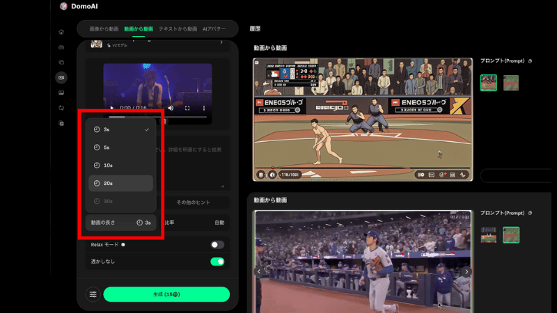Choose the 3s duration option

click(120, 129)
